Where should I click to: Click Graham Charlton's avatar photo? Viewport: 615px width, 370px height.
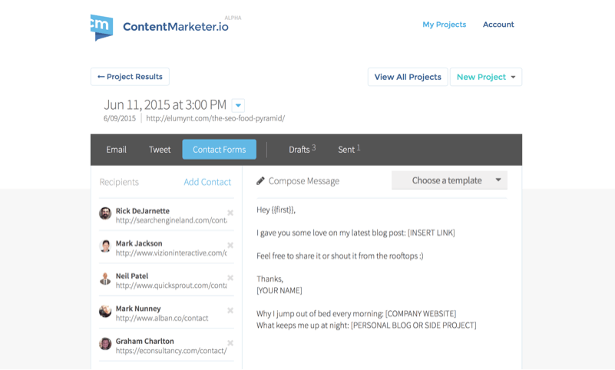(105, 343)
